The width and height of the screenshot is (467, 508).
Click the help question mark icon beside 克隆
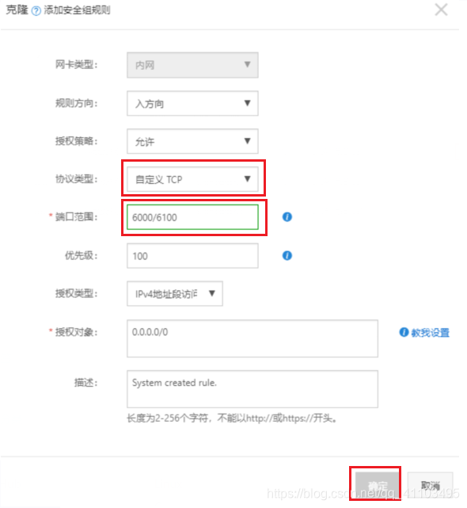36,10
